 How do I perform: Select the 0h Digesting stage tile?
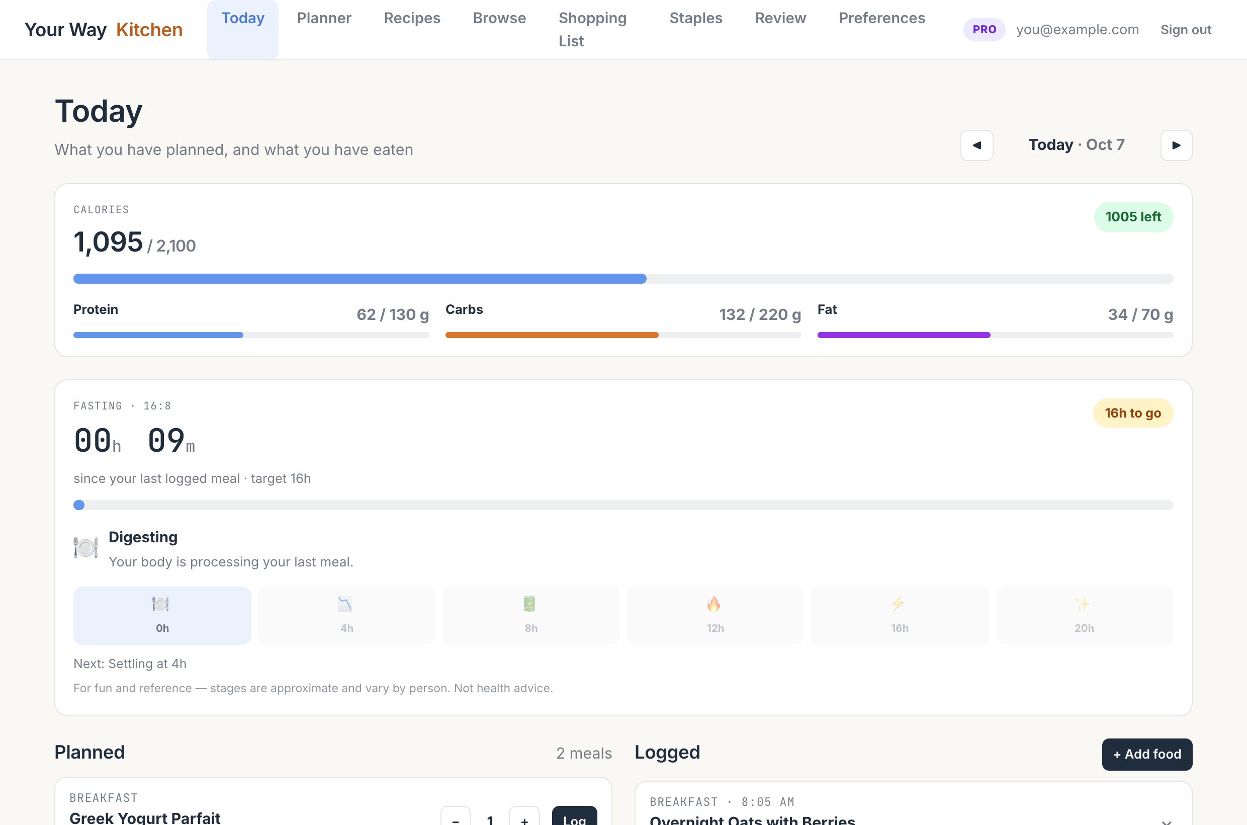tap(162, 615)
